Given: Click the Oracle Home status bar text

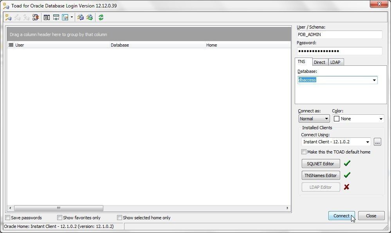Looking at the screenshot, I should 59,226.
